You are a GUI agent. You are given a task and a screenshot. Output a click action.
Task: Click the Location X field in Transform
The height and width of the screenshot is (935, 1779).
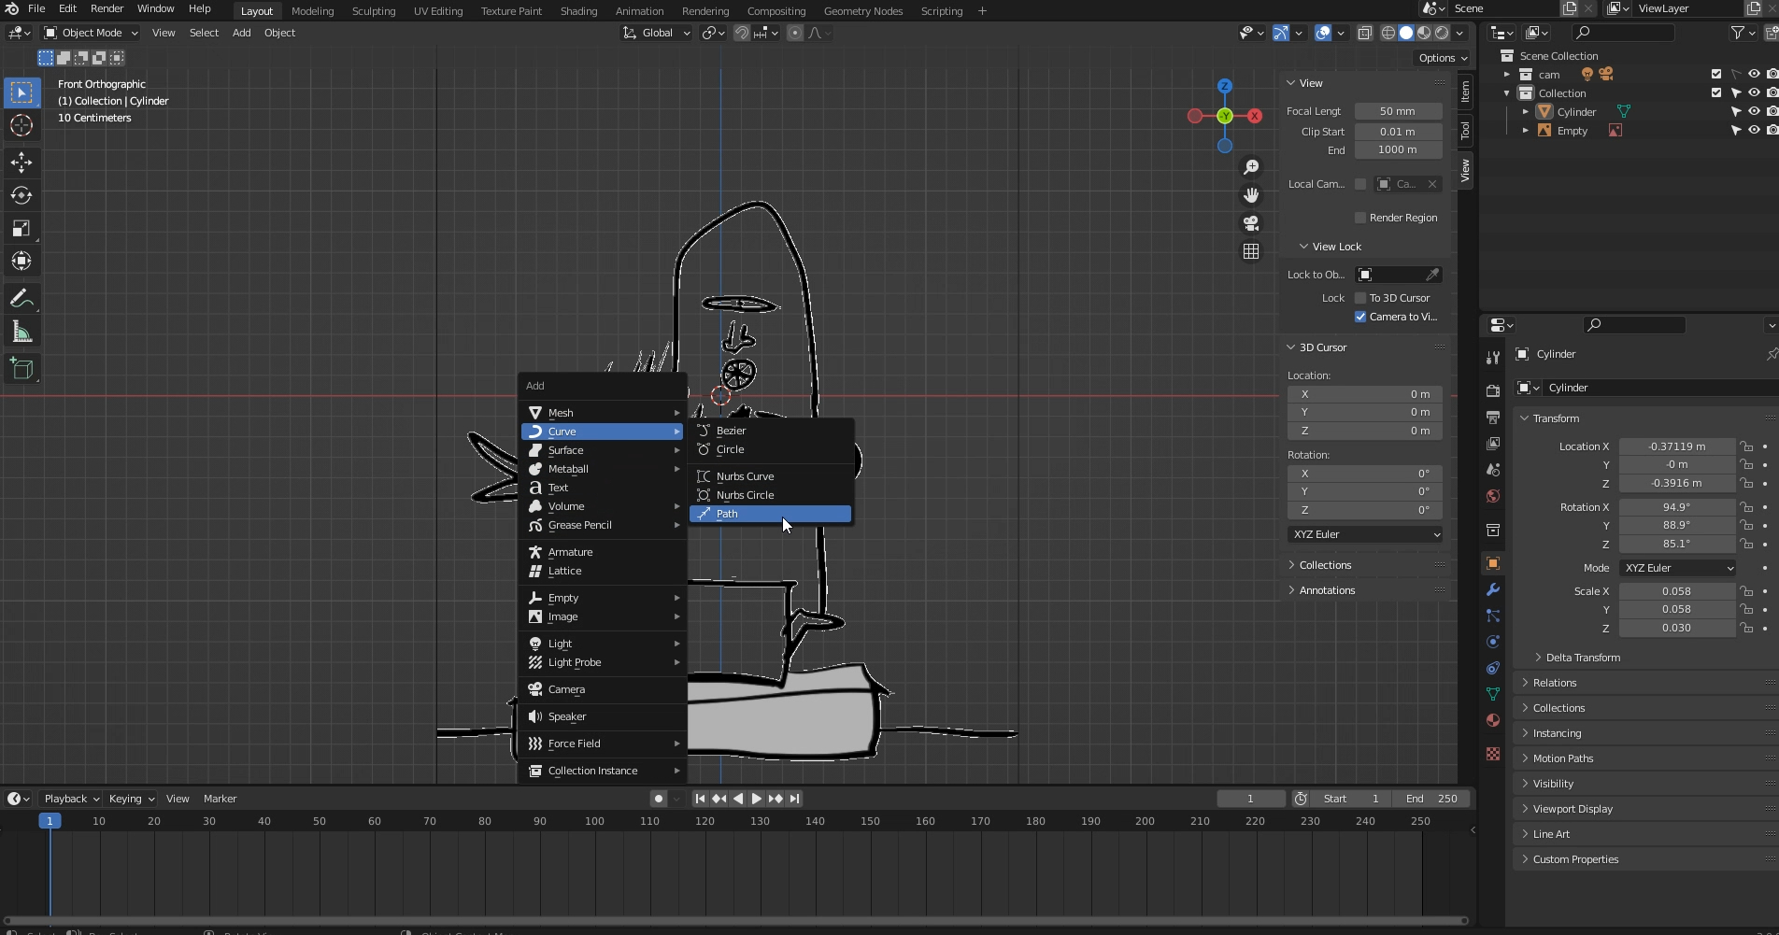point(1676,446)
